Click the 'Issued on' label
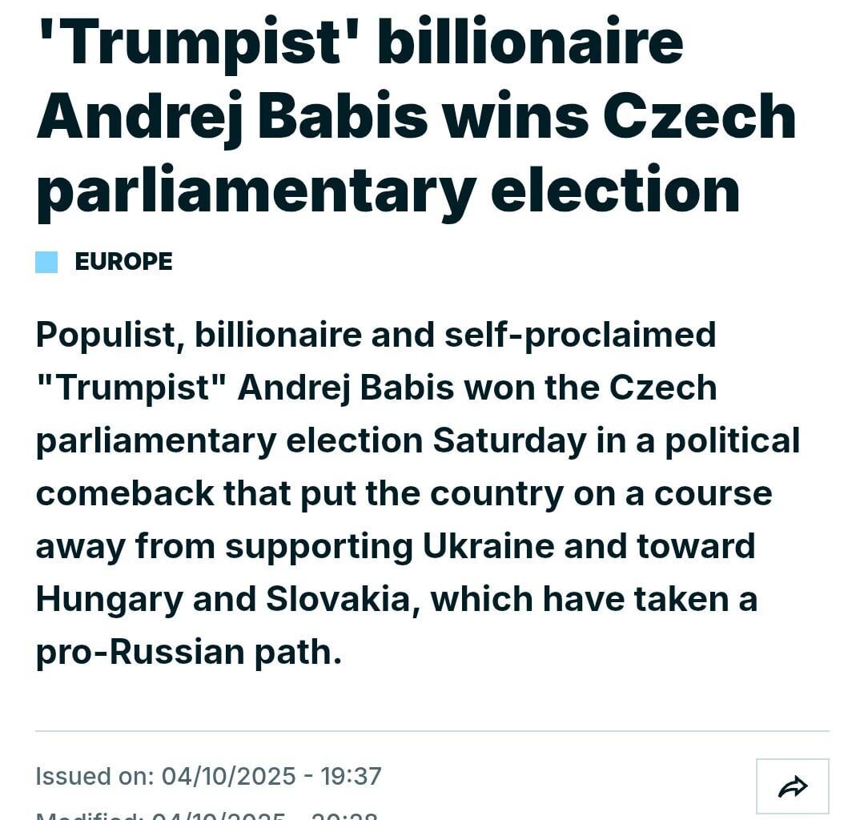Viewport: 852px width, 820px height. [x=94, y=776]
